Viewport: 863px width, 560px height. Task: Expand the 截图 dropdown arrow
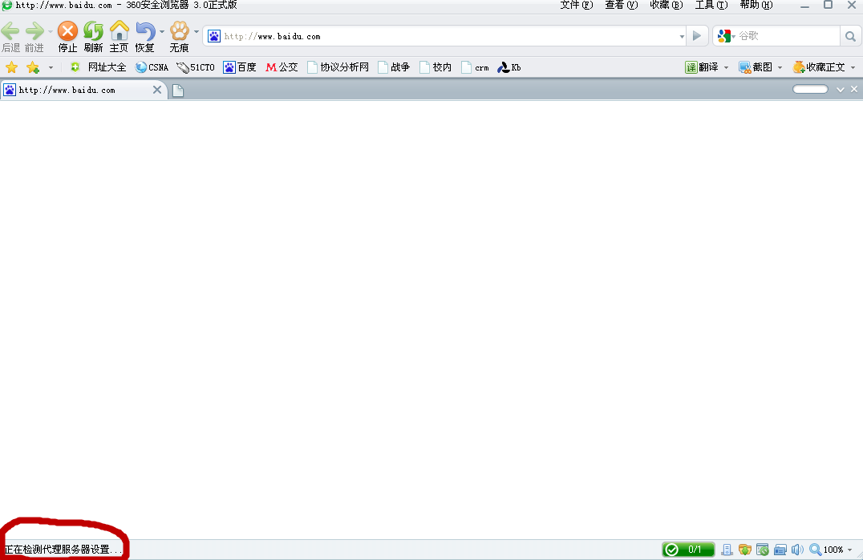[x=780, y=67]
